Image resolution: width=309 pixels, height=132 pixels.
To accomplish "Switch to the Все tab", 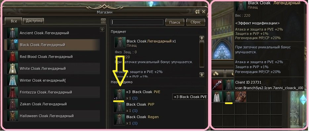I will (14, 21).
